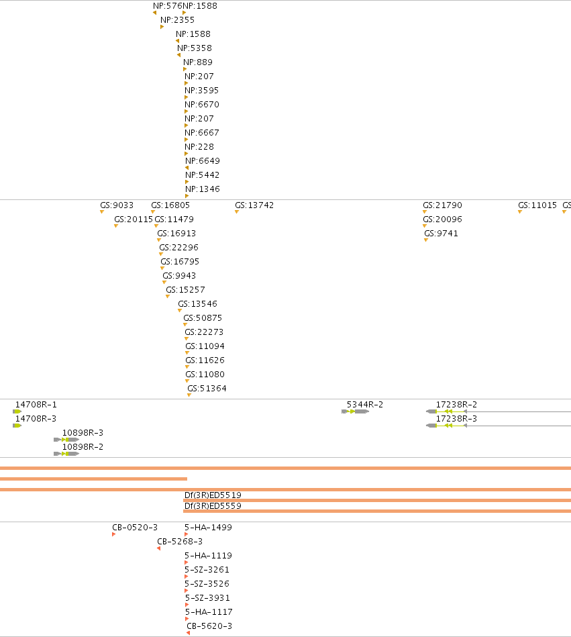Click the 14708R-3 label
571x637 pixels.
(36, 418)
